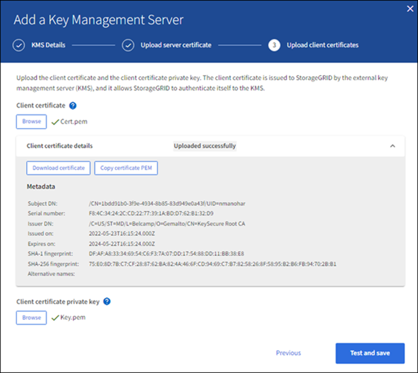Click Copy certificate PEM

pos(126,168)
